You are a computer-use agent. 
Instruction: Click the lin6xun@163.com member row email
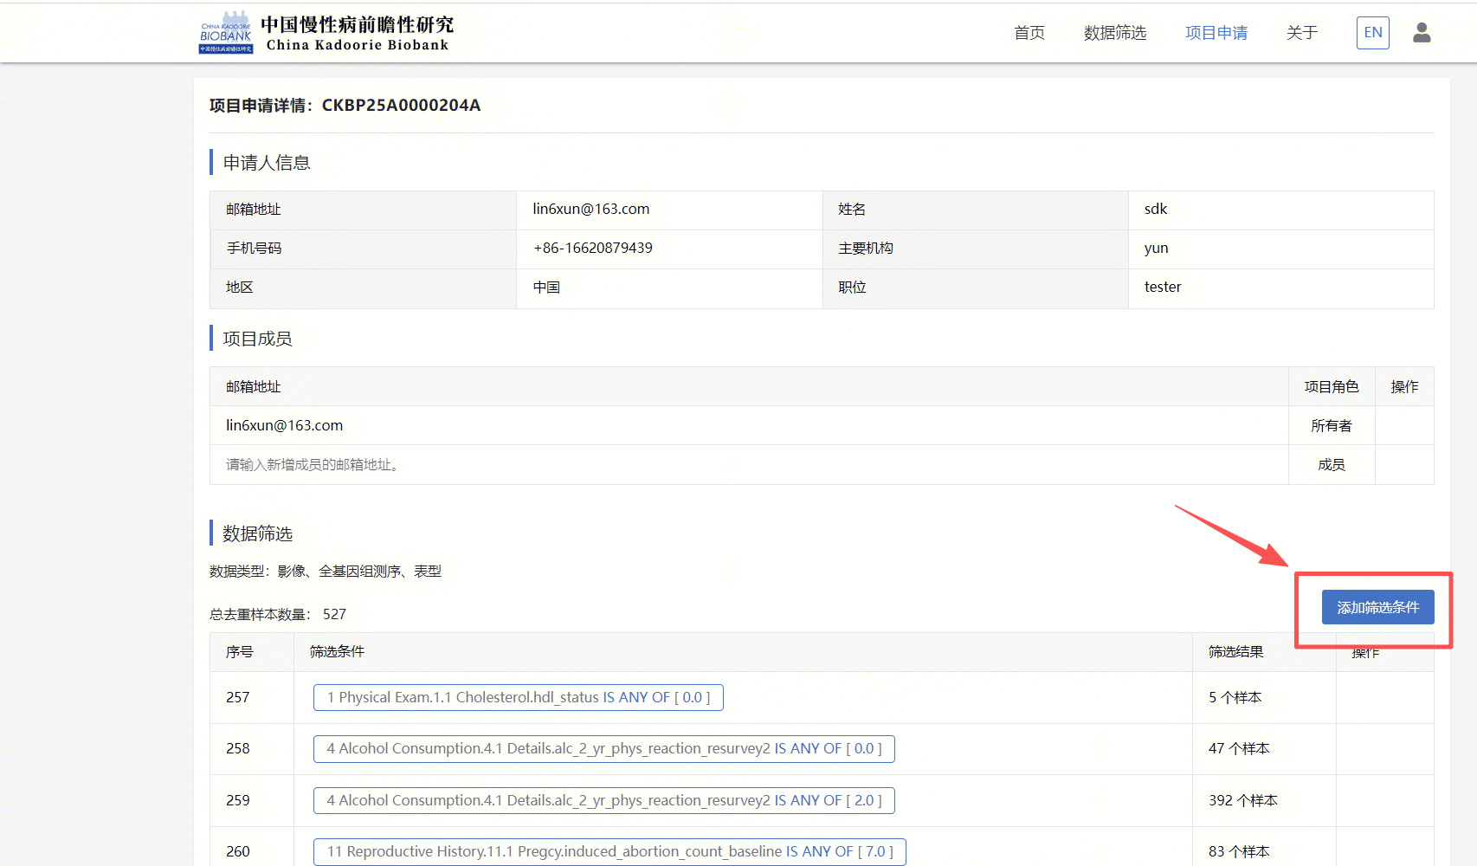click(x=284, y=425)
